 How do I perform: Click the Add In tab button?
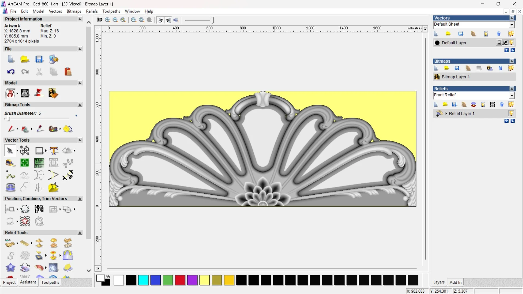[x=455, y=282]
